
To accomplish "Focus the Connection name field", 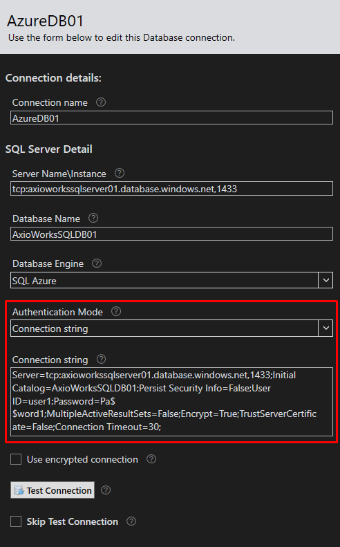I will click(171, 118).
